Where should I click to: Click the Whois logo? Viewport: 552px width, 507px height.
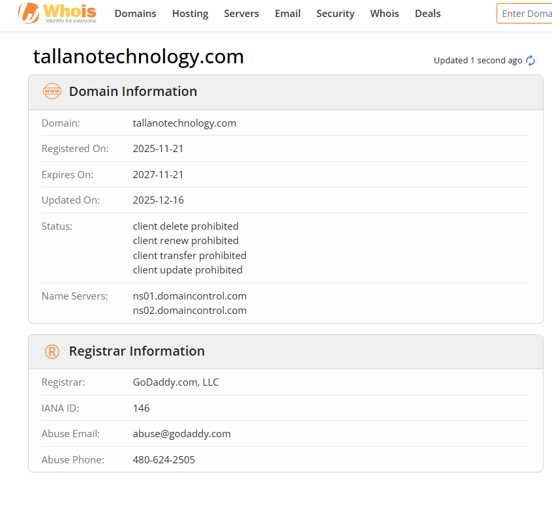[57, 13]
